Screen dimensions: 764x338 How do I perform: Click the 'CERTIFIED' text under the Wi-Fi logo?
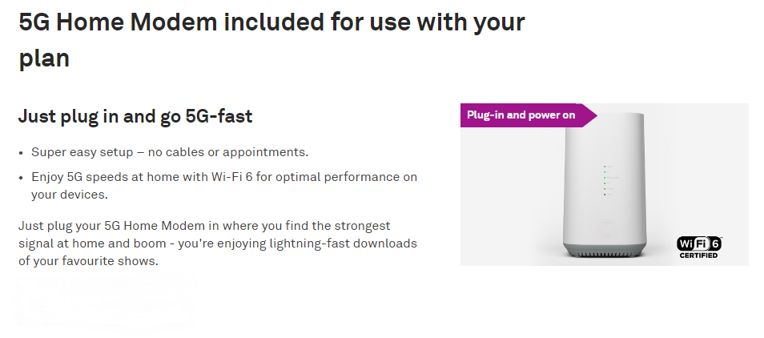699,256
